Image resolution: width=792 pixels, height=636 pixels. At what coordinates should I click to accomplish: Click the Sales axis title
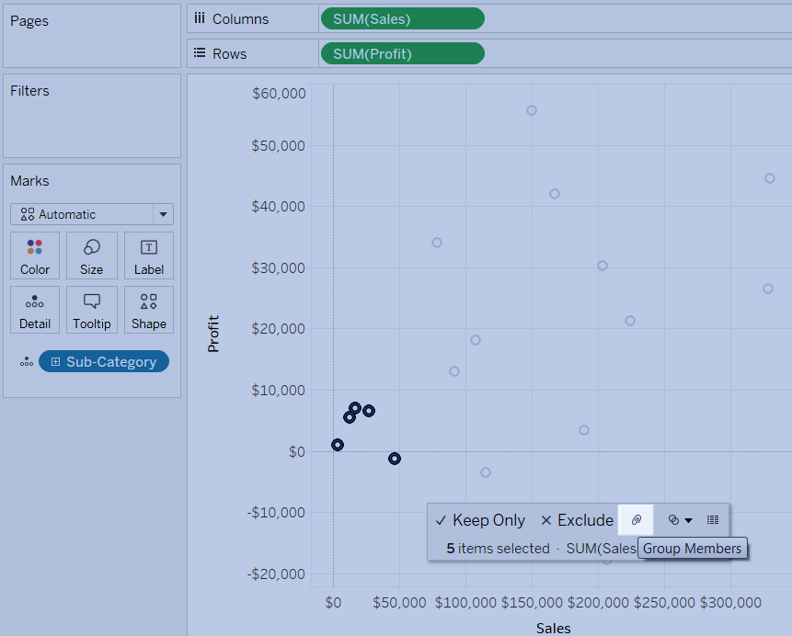point(554,629)
